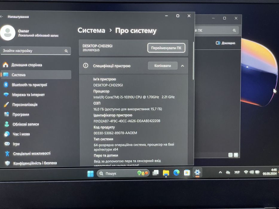Click the Знайти настройку search field

pyautogui.click(x=36, y=51)
